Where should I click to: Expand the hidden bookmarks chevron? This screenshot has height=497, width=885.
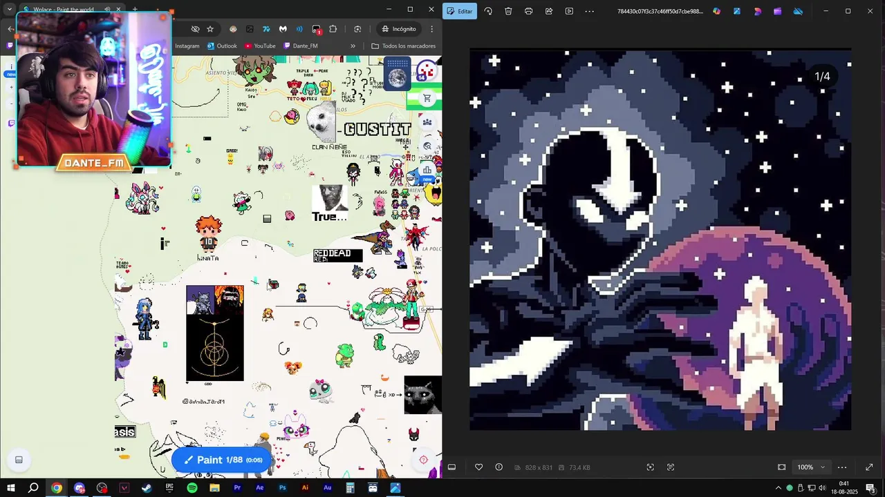pos(353,46)
